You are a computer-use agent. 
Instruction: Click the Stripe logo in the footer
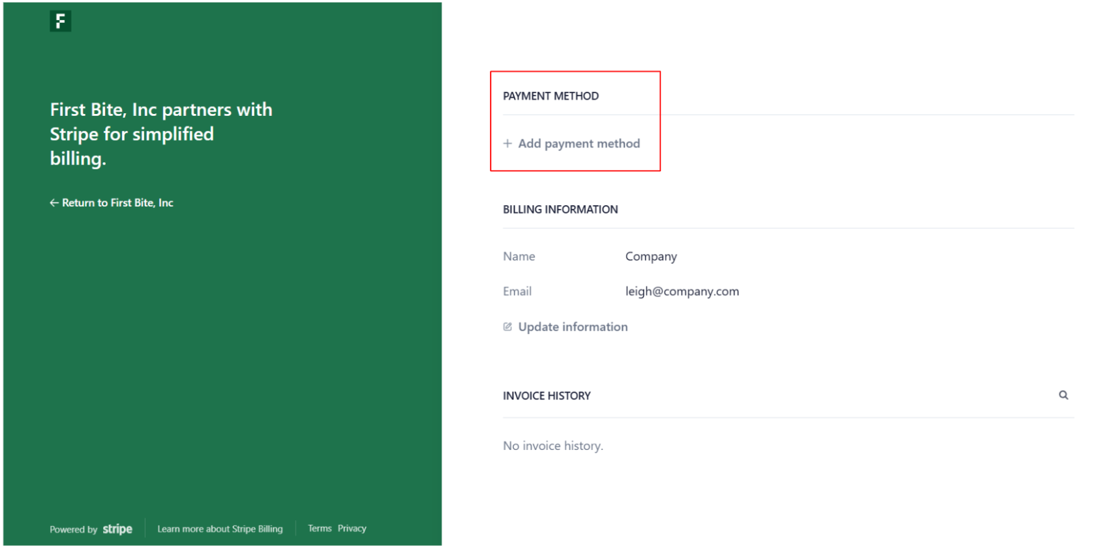click(117, 529)
